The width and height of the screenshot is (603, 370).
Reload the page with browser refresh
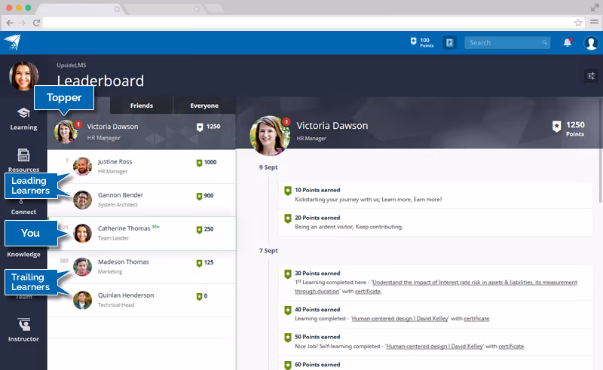click(36, 23)
